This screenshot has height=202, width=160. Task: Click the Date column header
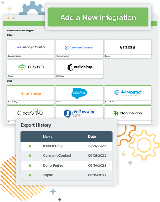(x=92, y=137)
